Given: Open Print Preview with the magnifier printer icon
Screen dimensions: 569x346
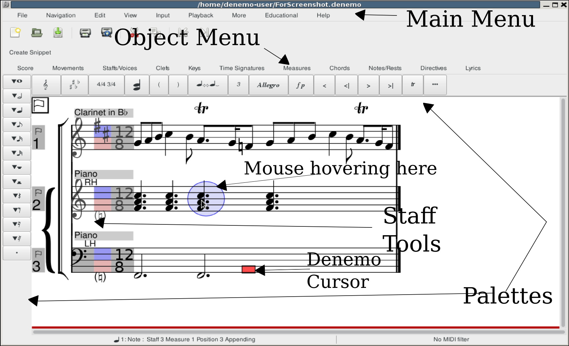Looking at the screenshot, I should [x=106, y=33].
